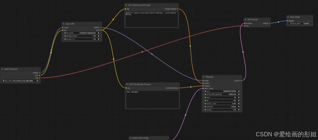Screen dimensions: 318x140
Task: Collapse the Load Checkpoint node via its title dot
Action: tap(2, 69)
